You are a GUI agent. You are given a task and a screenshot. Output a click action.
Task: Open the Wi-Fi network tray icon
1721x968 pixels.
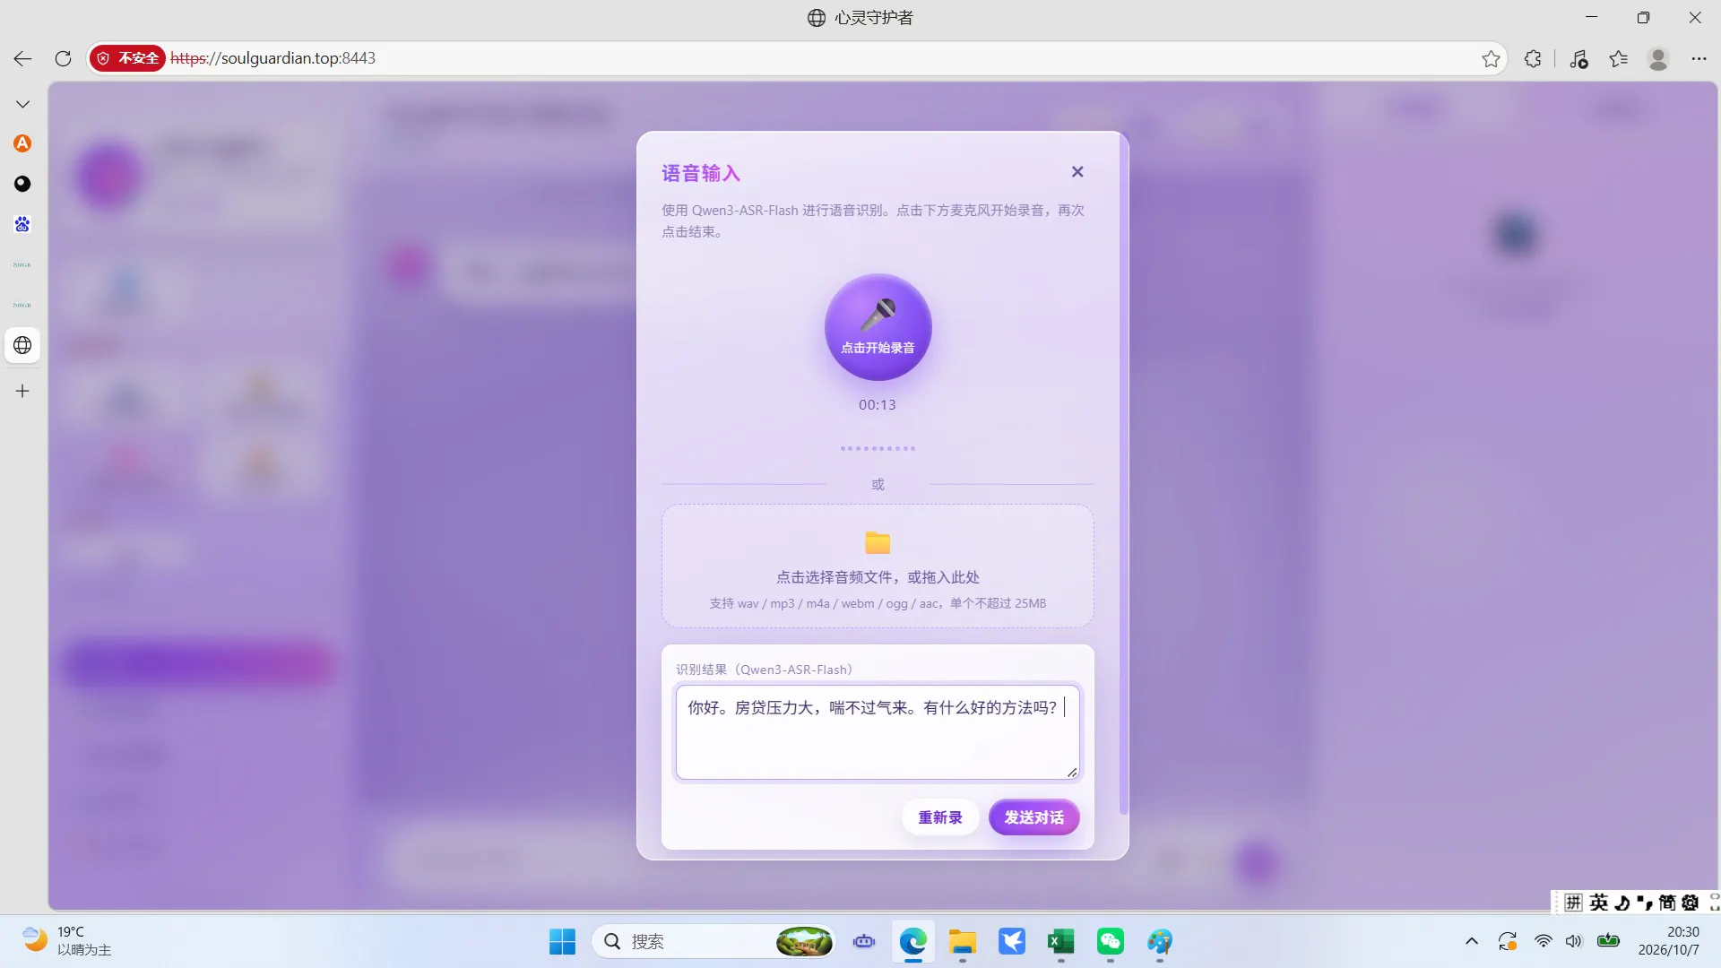[1543, 941]
